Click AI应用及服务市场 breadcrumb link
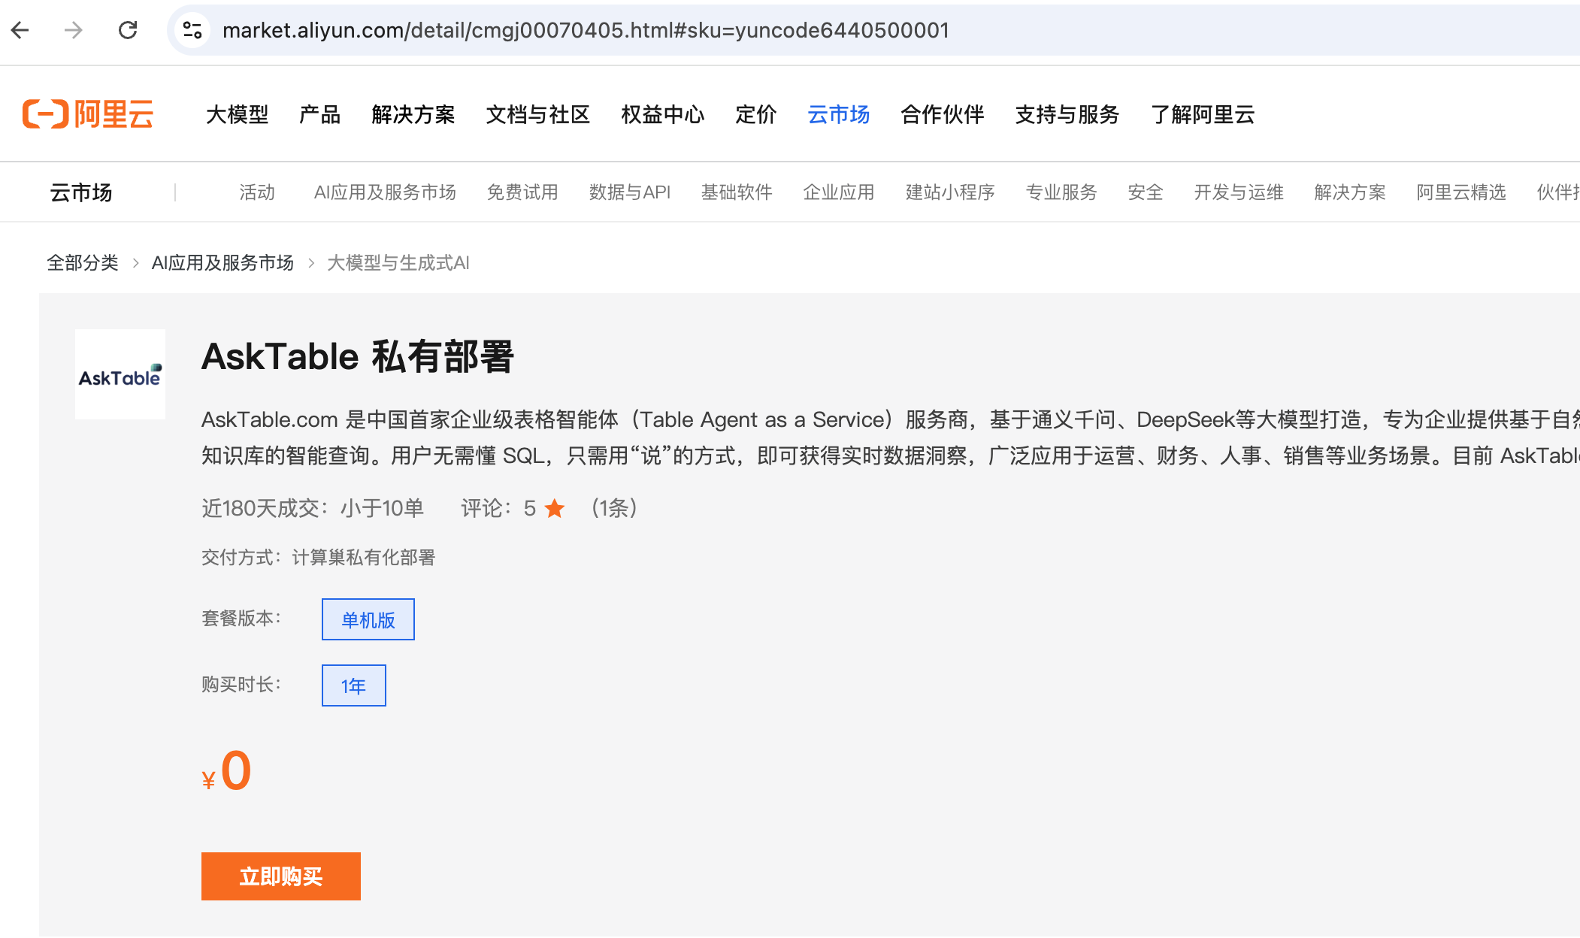 click(222, 263)
